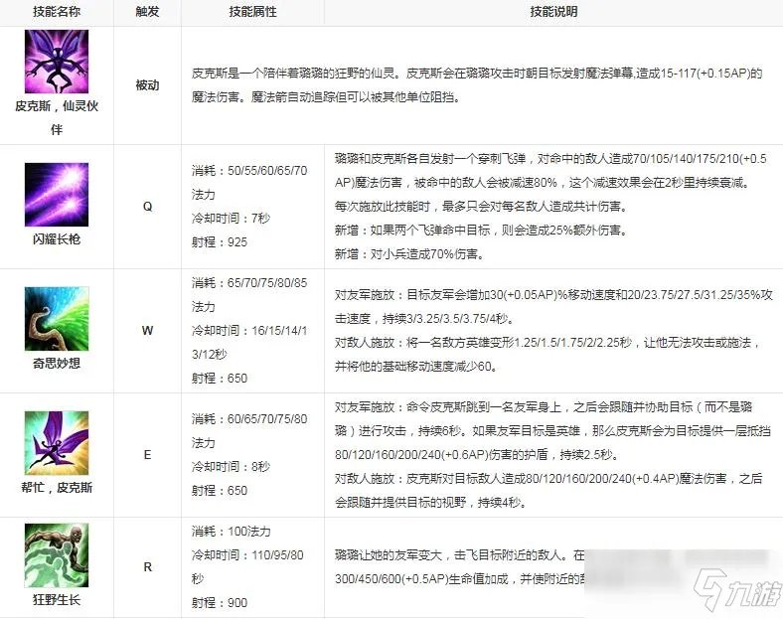Select the 技能说明 column header
783x619 pixels.
(553, 12)
